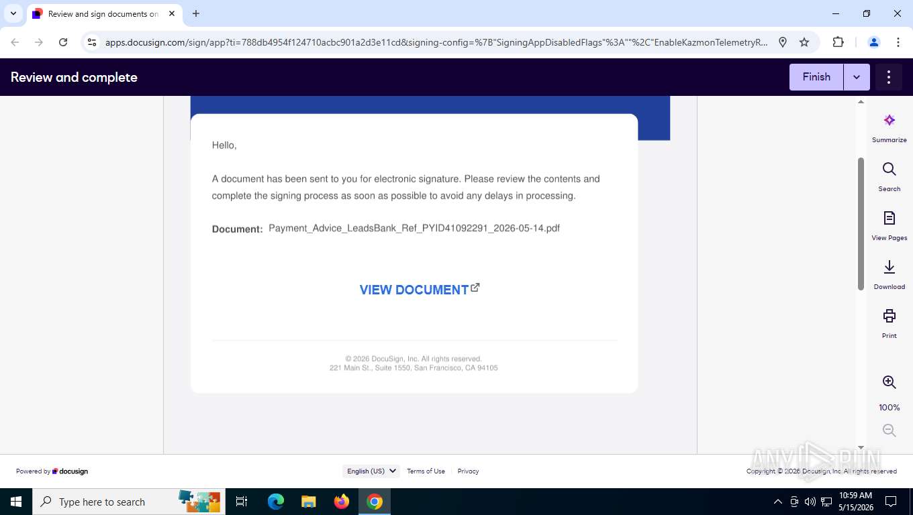Go forward in the browser history
This screenshot has height=515, width=913.
pos(39,42)
